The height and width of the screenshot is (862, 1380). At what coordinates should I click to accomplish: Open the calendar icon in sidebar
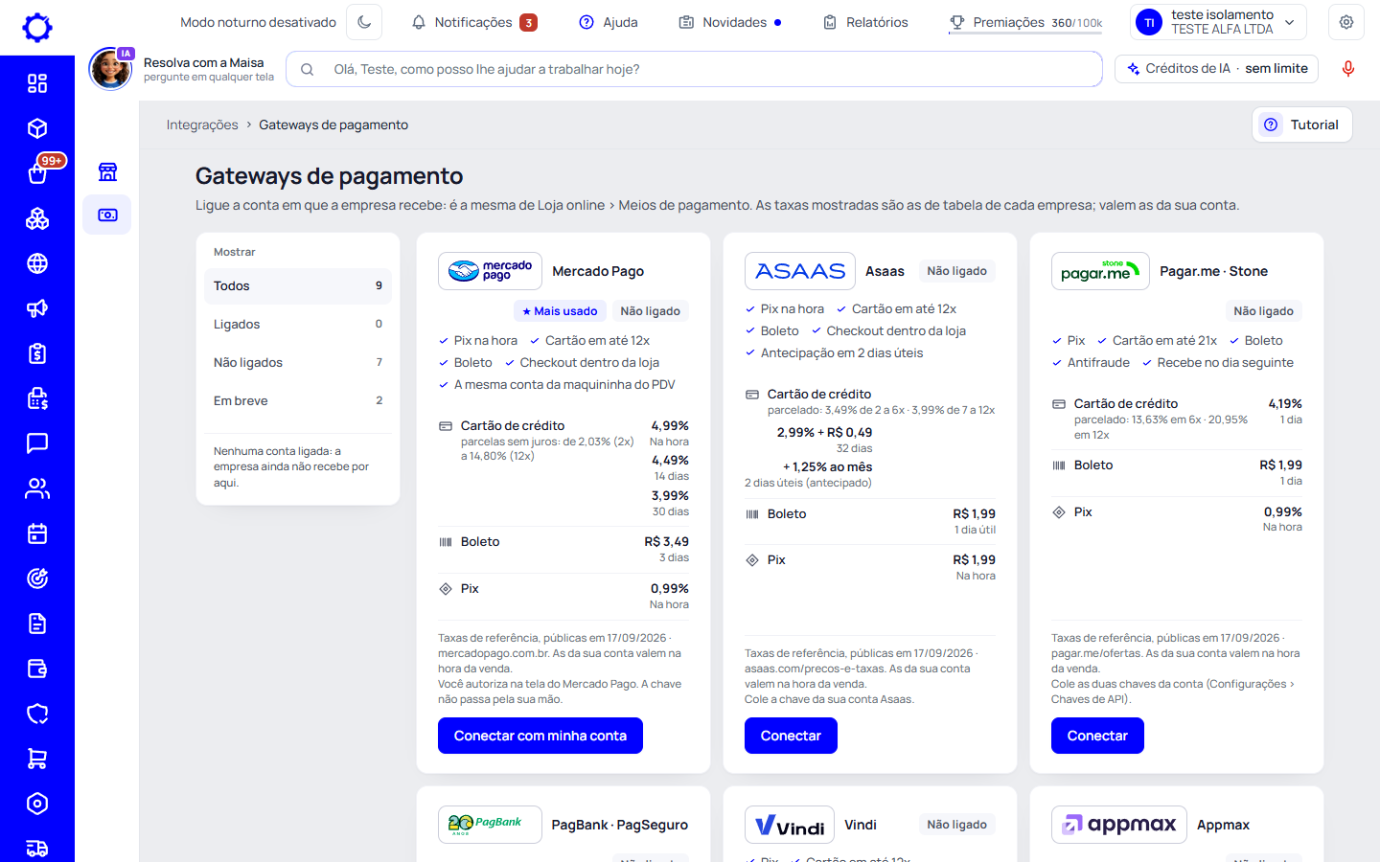[37, 533]
